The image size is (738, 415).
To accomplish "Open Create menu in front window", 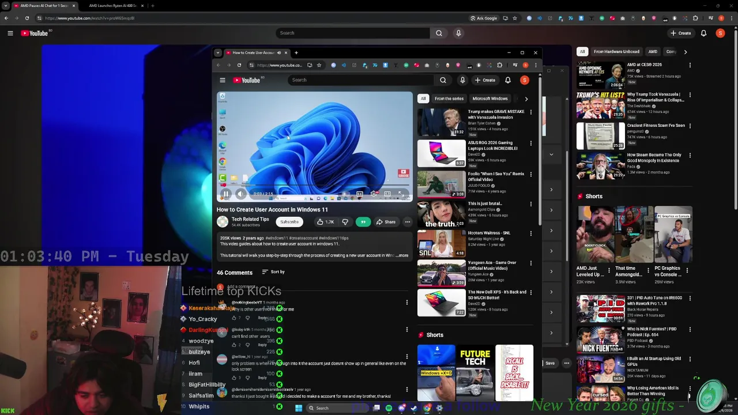I will tap(485, 80).
